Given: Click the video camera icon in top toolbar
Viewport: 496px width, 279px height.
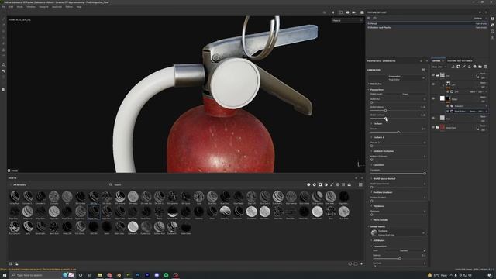Looking at the screenshot, I should [x=353, y=12].
